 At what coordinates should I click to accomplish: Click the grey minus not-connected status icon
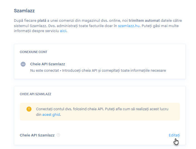pos(23,64)
